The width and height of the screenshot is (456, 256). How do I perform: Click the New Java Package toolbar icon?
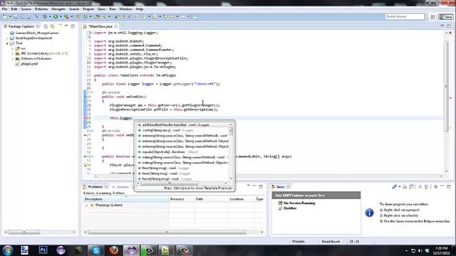click(x=78, y=17)
